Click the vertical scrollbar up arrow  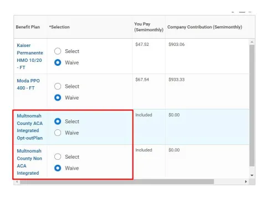(x=252, y=42)
